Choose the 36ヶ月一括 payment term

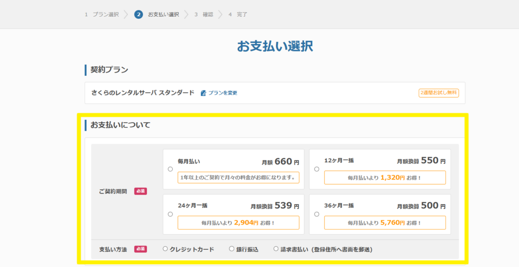tap(317, 214)
